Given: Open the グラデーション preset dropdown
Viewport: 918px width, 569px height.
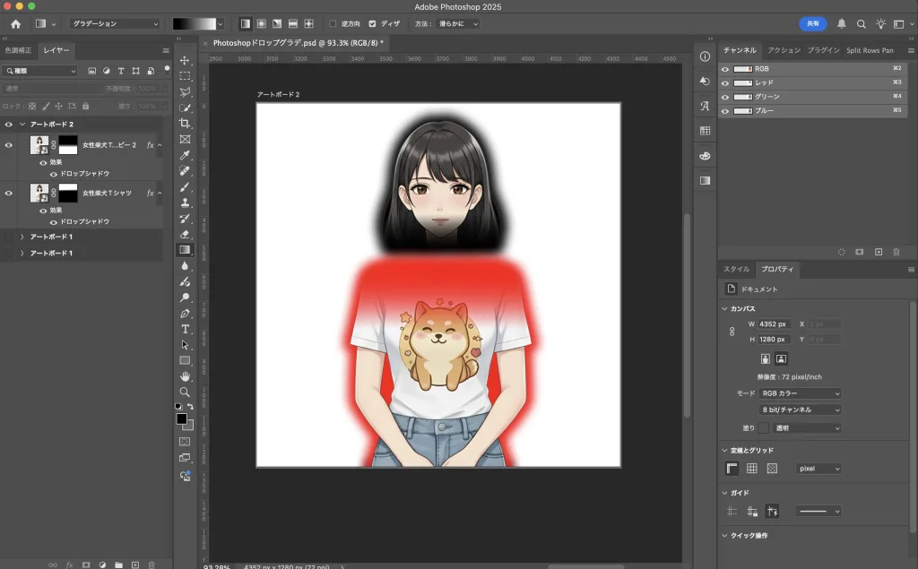Looking at the screenshot, I should tap(114, 24).
